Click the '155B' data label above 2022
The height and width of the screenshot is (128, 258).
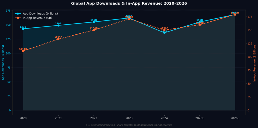[94, 20]
